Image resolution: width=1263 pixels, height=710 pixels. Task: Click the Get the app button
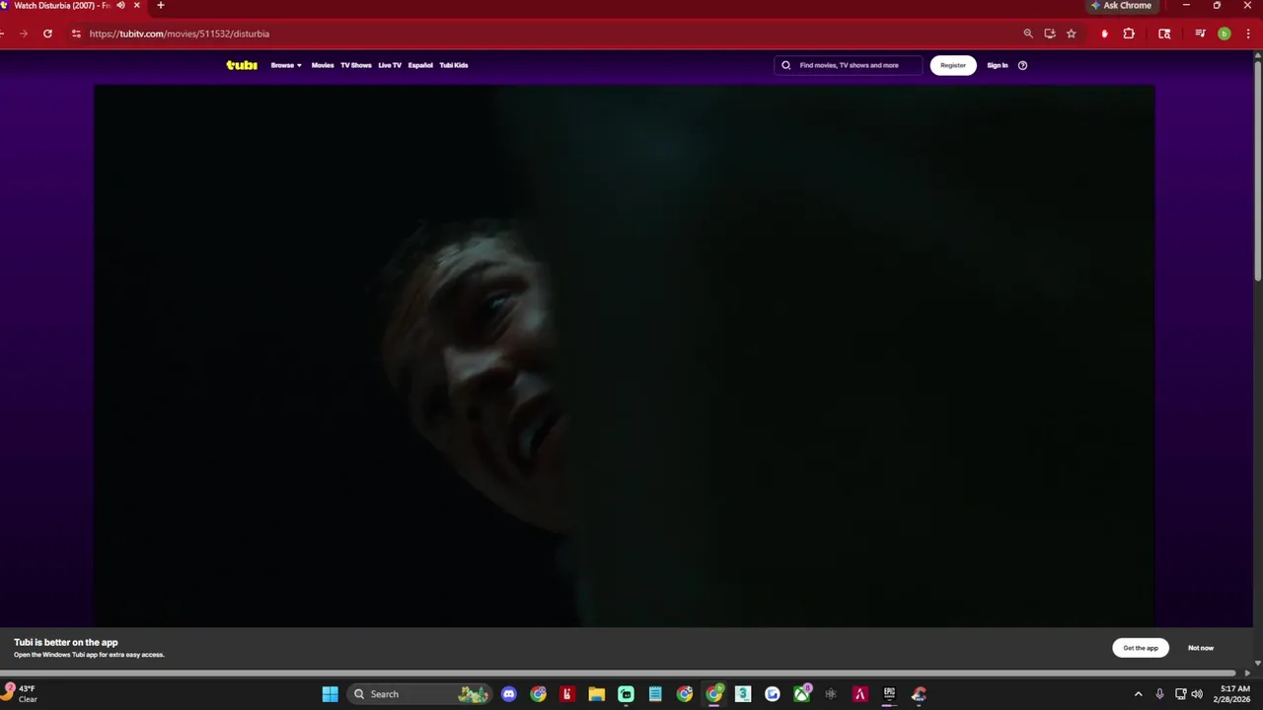click(x=1141, y=648)
